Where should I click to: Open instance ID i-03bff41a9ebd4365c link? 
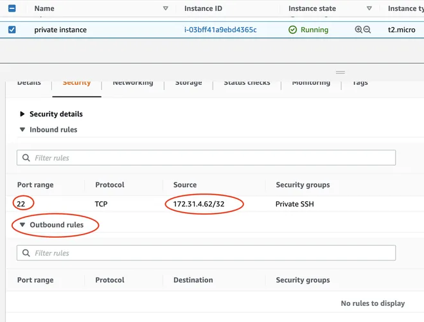click(x=220, y=30)
